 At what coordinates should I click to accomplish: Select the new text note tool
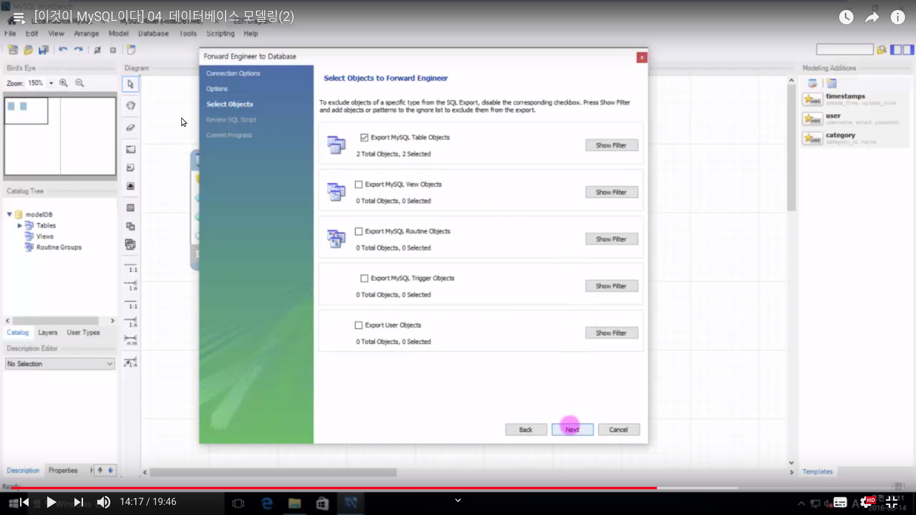pyautogui.click(x=130, y=168)
